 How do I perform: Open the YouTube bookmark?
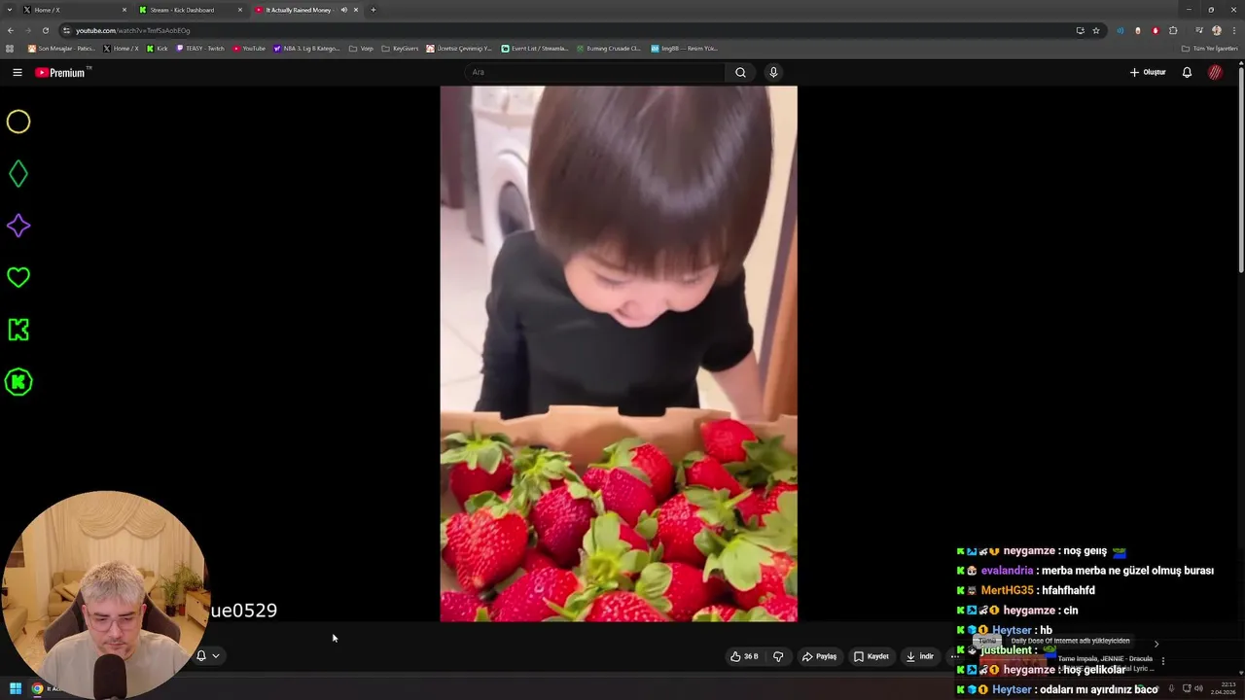(248, 49)
